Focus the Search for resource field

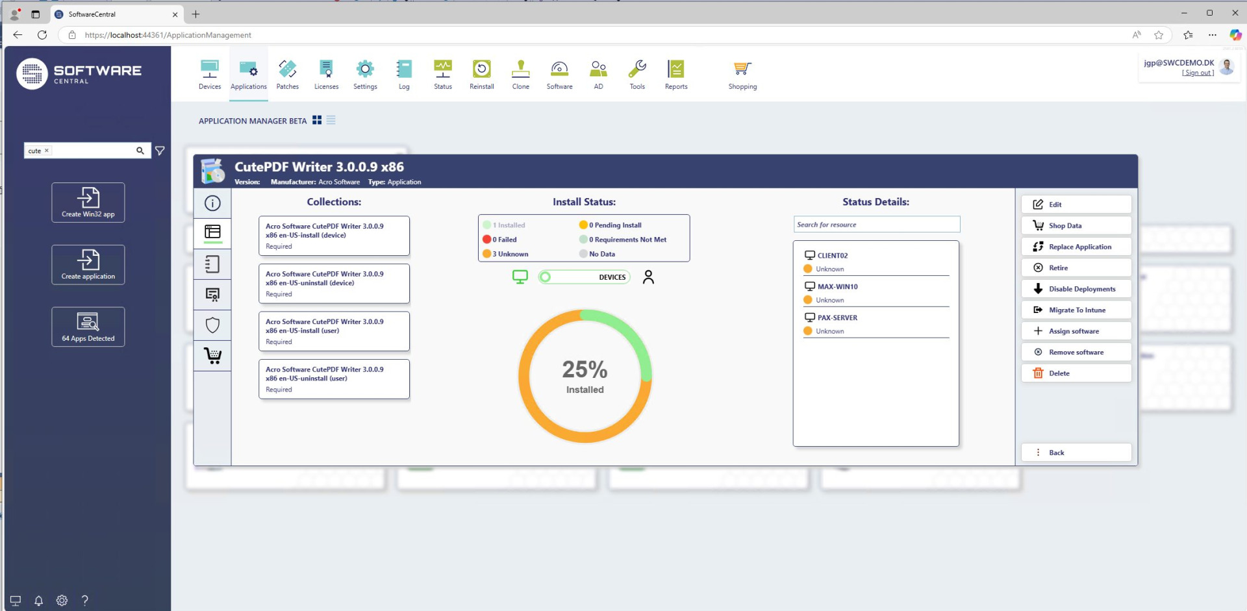point(877,225)
